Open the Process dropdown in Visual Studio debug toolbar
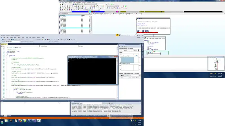 (13, 42)
